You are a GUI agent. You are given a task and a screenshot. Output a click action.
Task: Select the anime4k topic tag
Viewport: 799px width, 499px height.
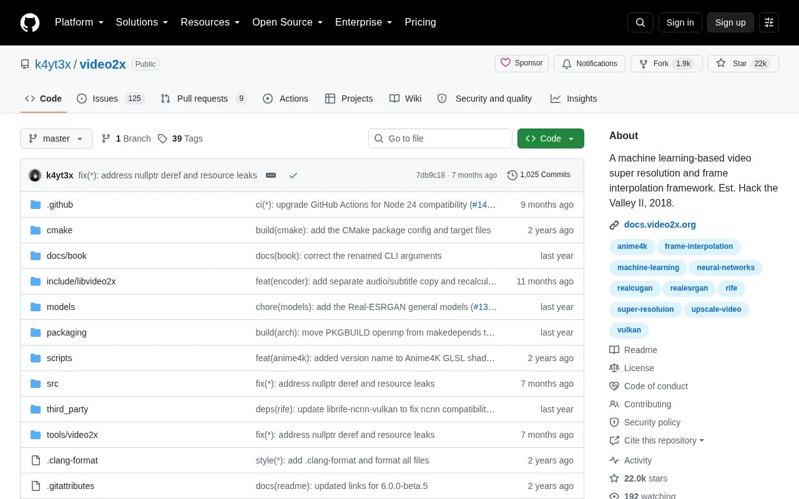(632, 246)
